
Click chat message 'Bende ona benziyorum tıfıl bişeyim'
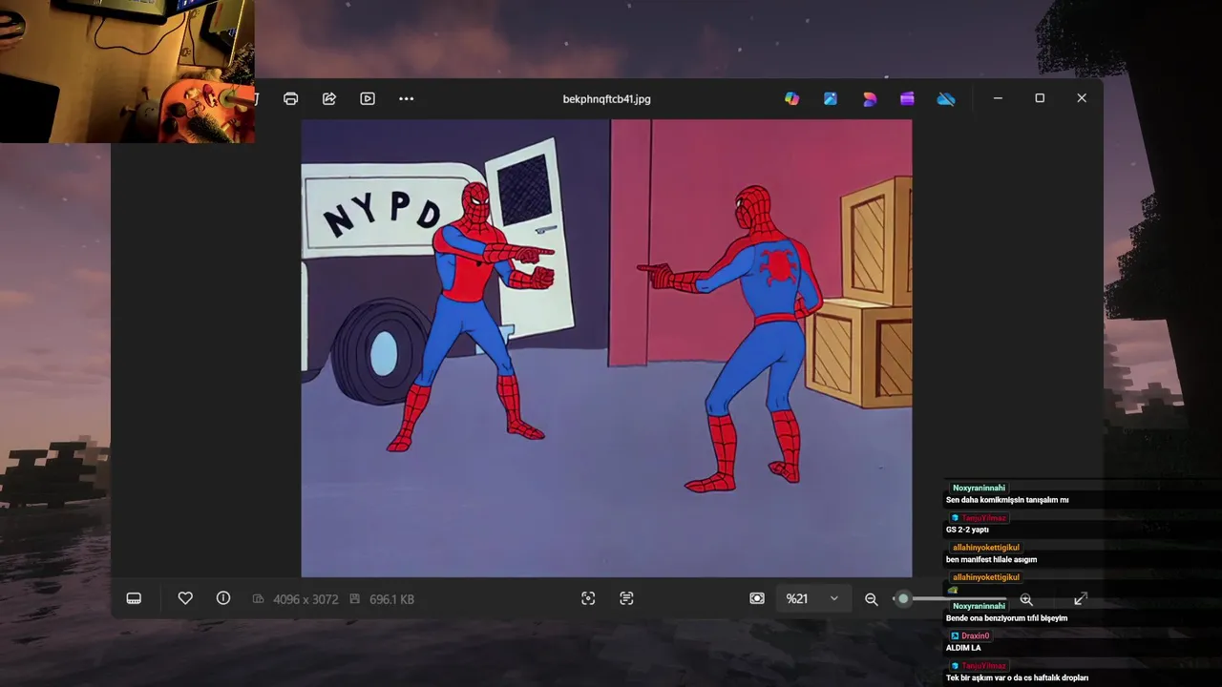[x=1006, y=618]
